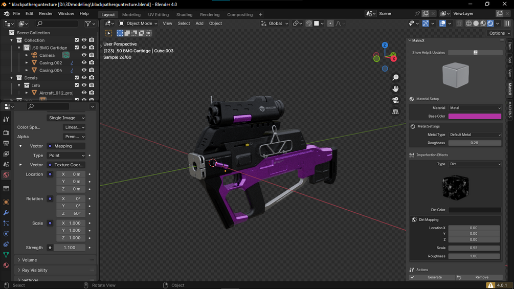
Task: Select wireframe viewport shading icon
Action: coord(469,23)
